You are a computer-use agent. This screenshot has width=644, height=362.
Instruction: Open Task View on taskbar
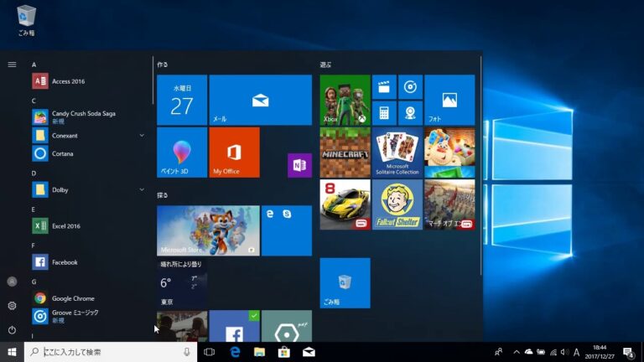pyautogui.click(x=210, y=352)
